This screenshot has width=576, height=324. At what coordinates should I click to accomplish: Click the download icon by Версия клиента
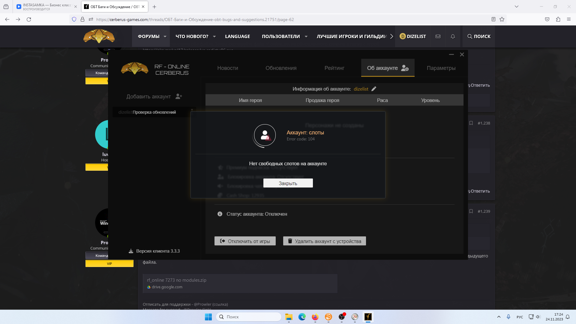[x=131, y=251]
